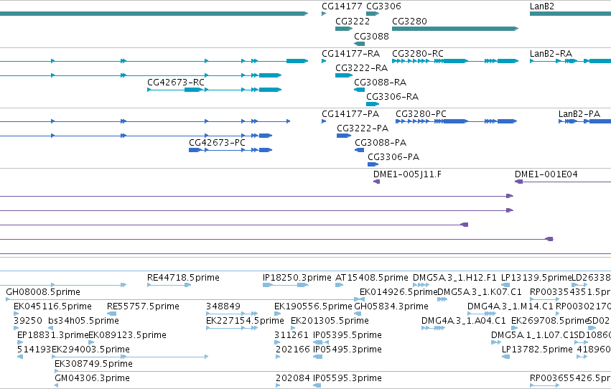Open the EK045116.5prime EST label
The height and width of the screenshot is (389, 611).
tap(52, 306)
